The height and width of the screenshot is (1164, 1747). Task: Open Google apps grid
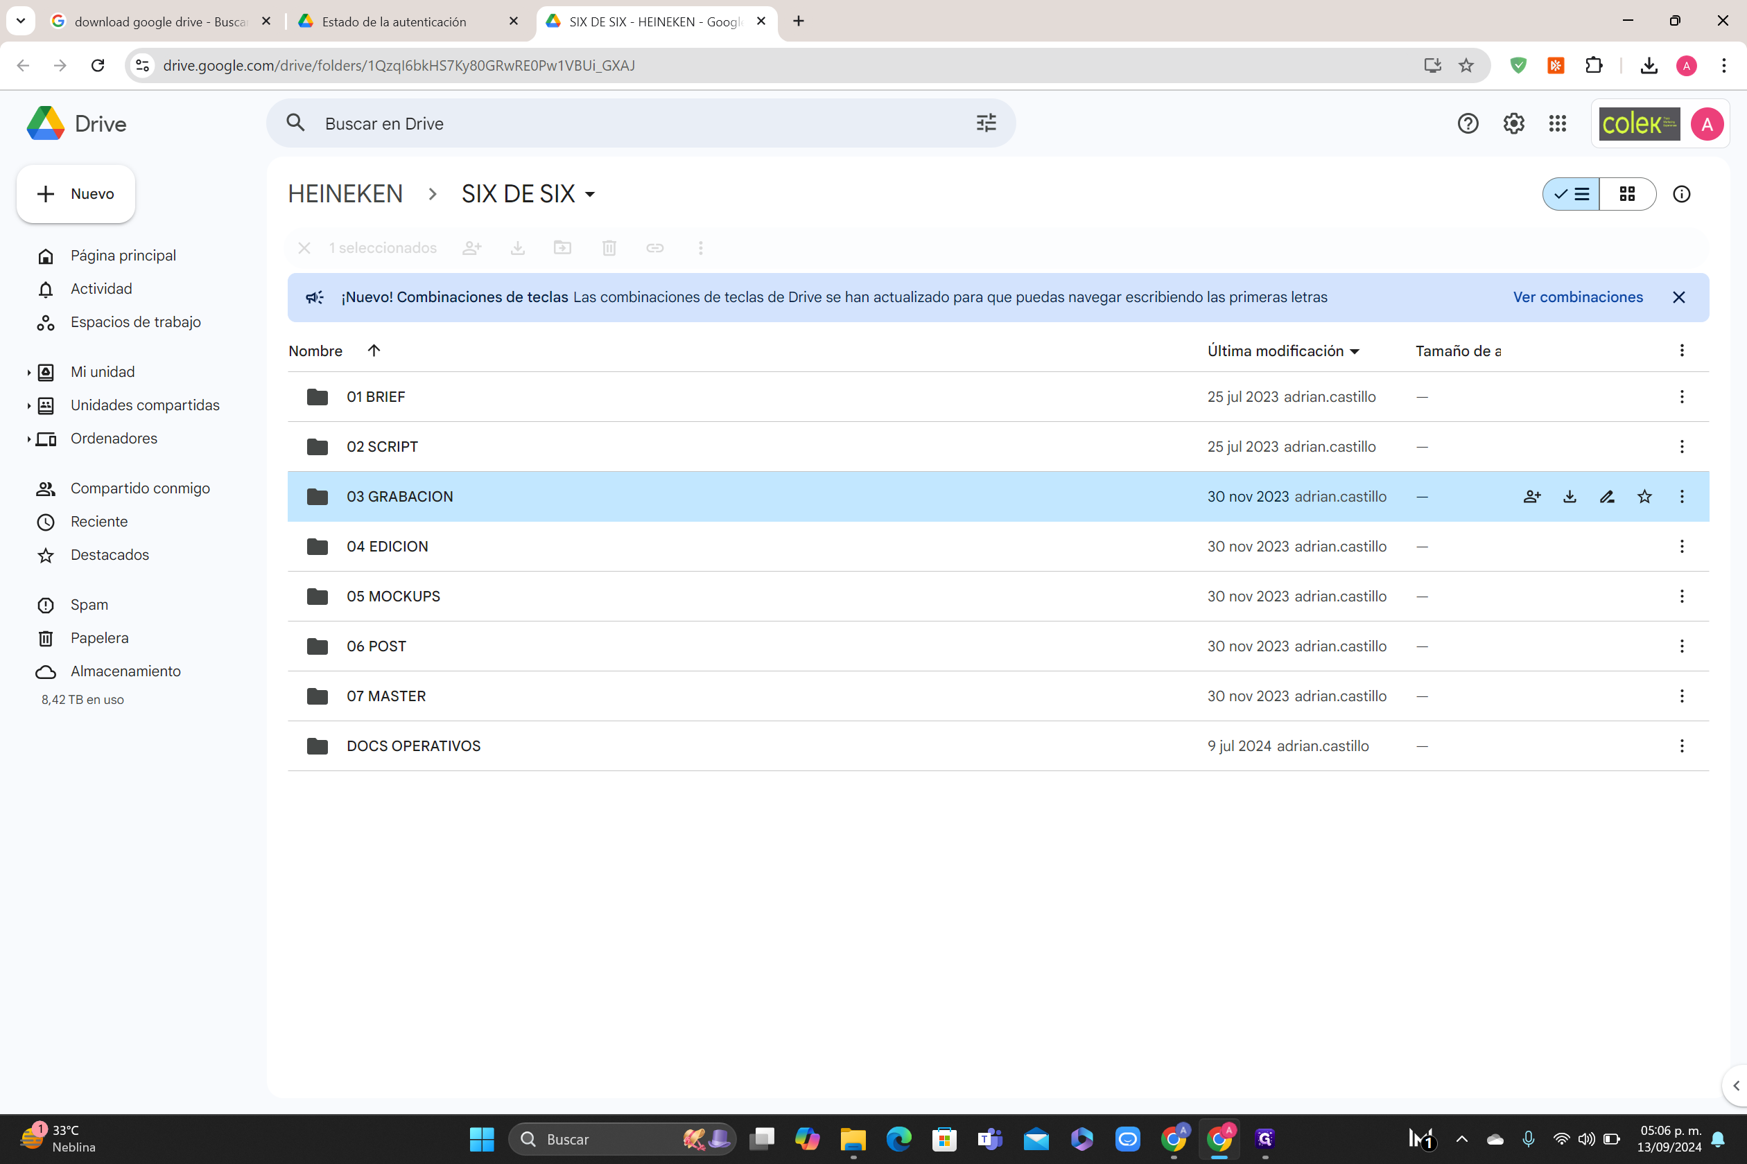pos(1558,123)
